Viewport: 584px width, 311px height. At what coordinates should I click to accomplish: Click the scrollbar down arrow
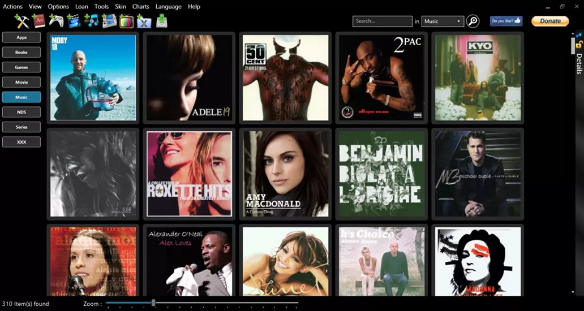click(573, 293)
